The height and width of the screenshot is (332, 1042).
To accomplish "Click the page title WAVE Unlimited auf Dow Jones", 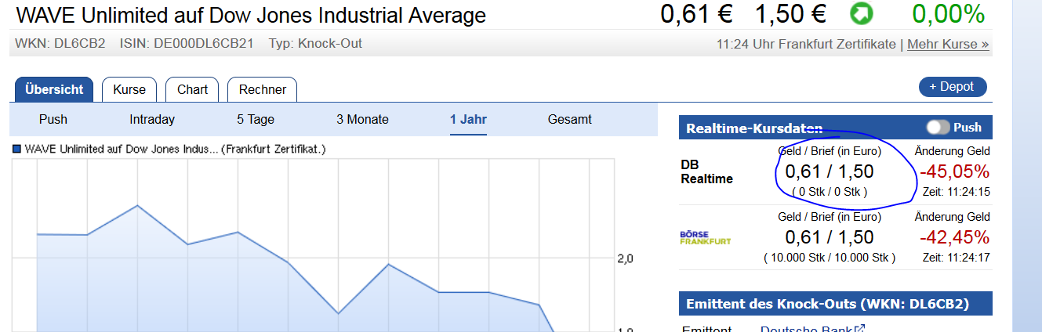I will pos(251,15).
